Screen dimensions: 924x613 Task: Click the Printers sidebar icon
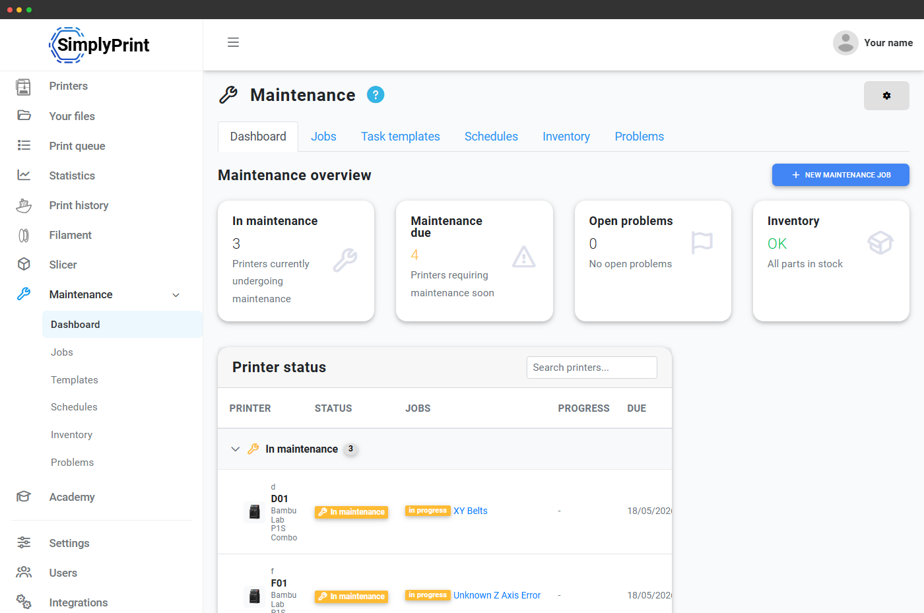24,86
